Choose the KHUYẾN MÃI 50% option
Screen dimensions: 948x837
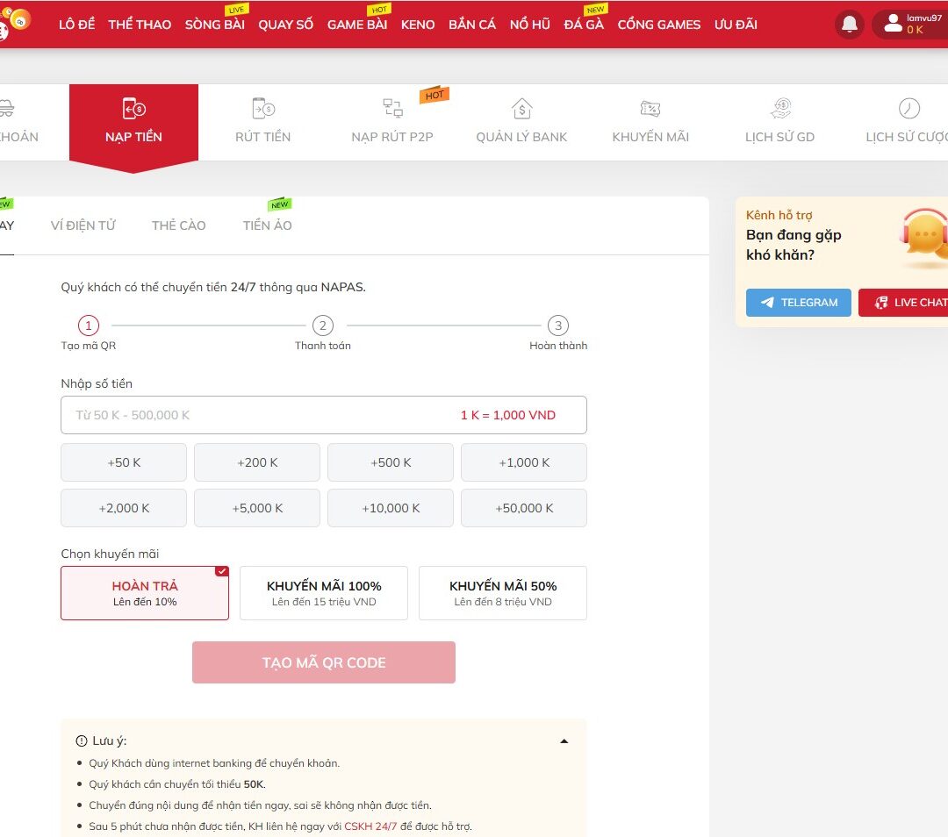click(x=502, y=592)
